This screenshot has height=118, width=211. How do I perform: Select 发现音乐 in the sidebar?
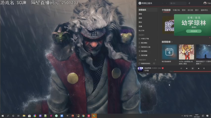tap(148, 10)
